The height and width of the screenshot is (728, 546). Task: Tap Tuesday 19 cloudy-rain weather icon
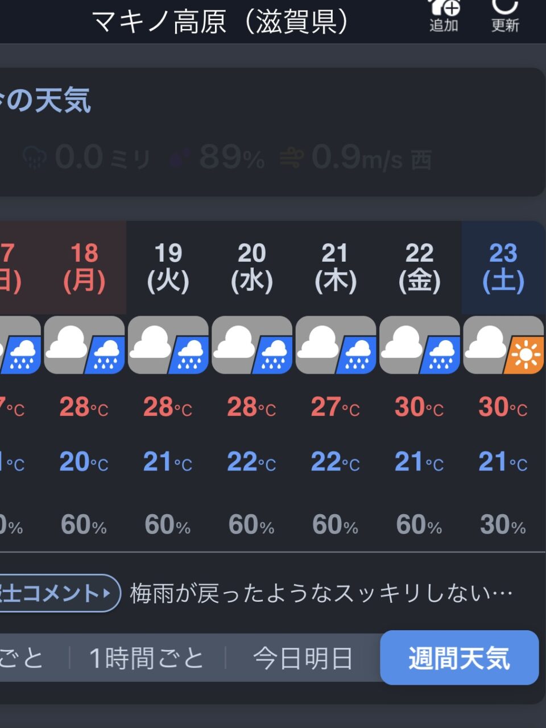168,345
